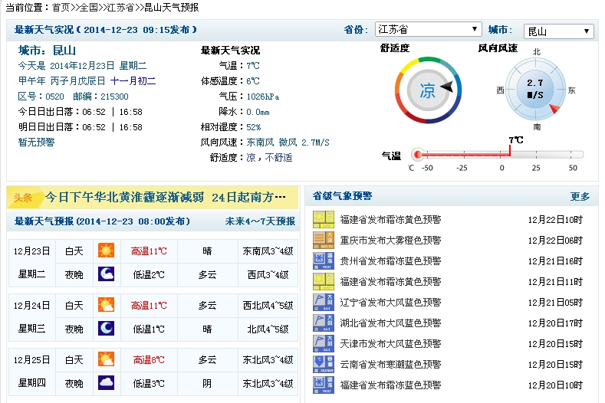
Task: Click the 暂无预警 warning status link
Action: (x=37, y=142)
